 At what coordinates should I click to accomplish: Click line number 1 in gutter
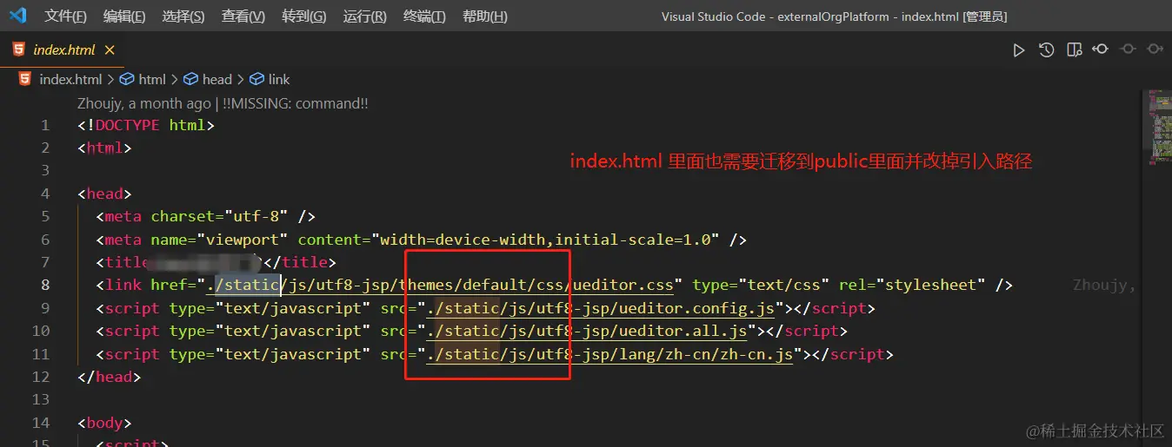[x=45, y=125]
